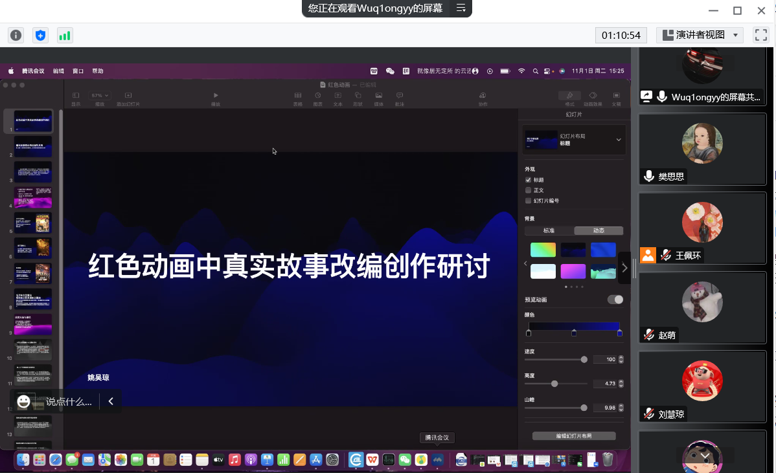This screenshot has height=473, width=776.
Task: Enable the 正文 checkbox
Action: pyautogui.click(x=529, y=190)
